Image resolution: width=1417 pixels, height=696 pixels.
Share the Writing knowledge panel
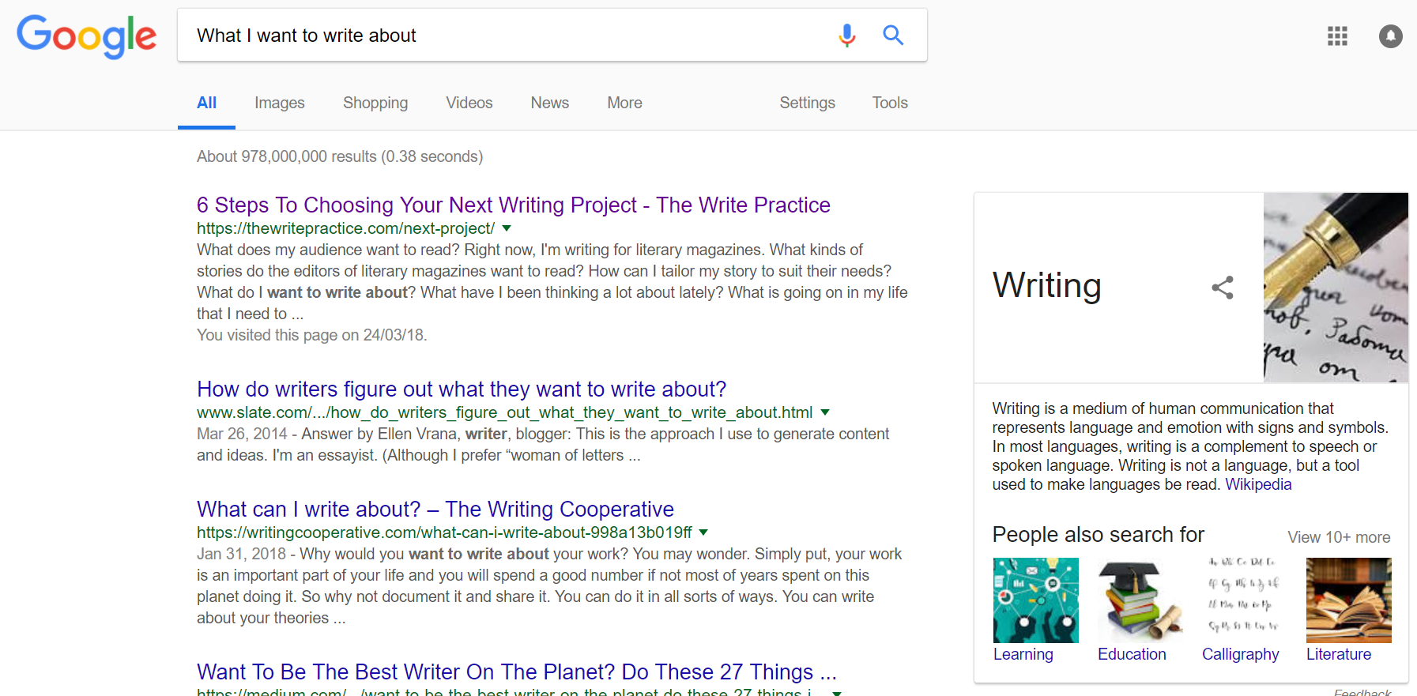[x=1223, y=288]
